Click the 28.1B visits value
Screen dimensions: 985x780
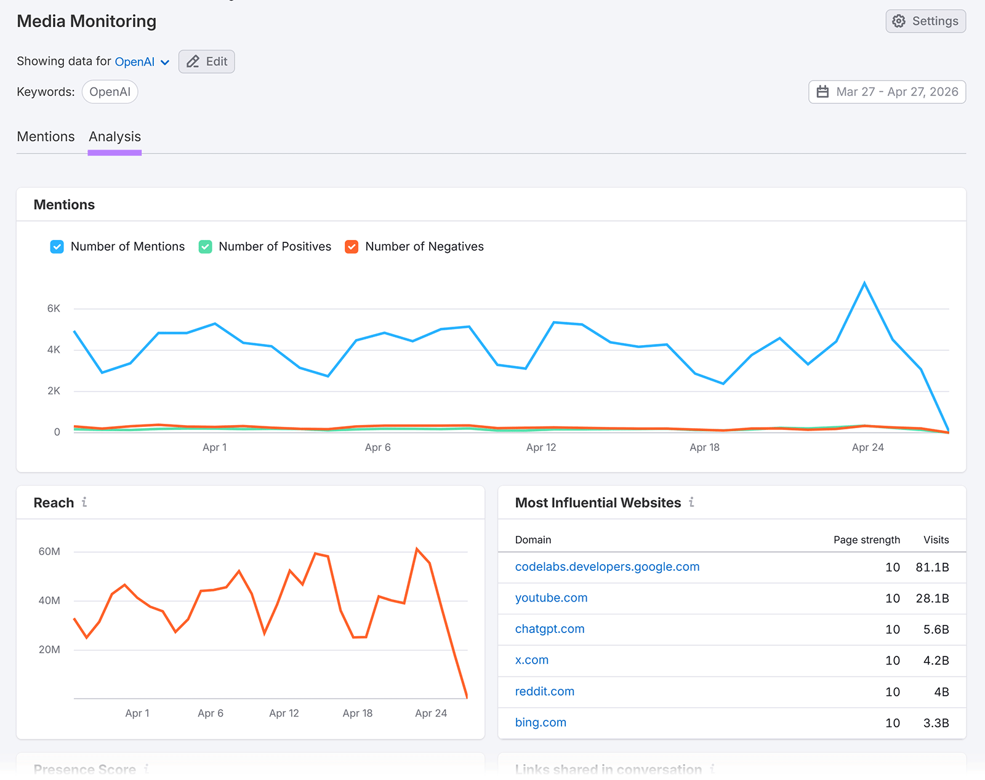tap(932, 599)
